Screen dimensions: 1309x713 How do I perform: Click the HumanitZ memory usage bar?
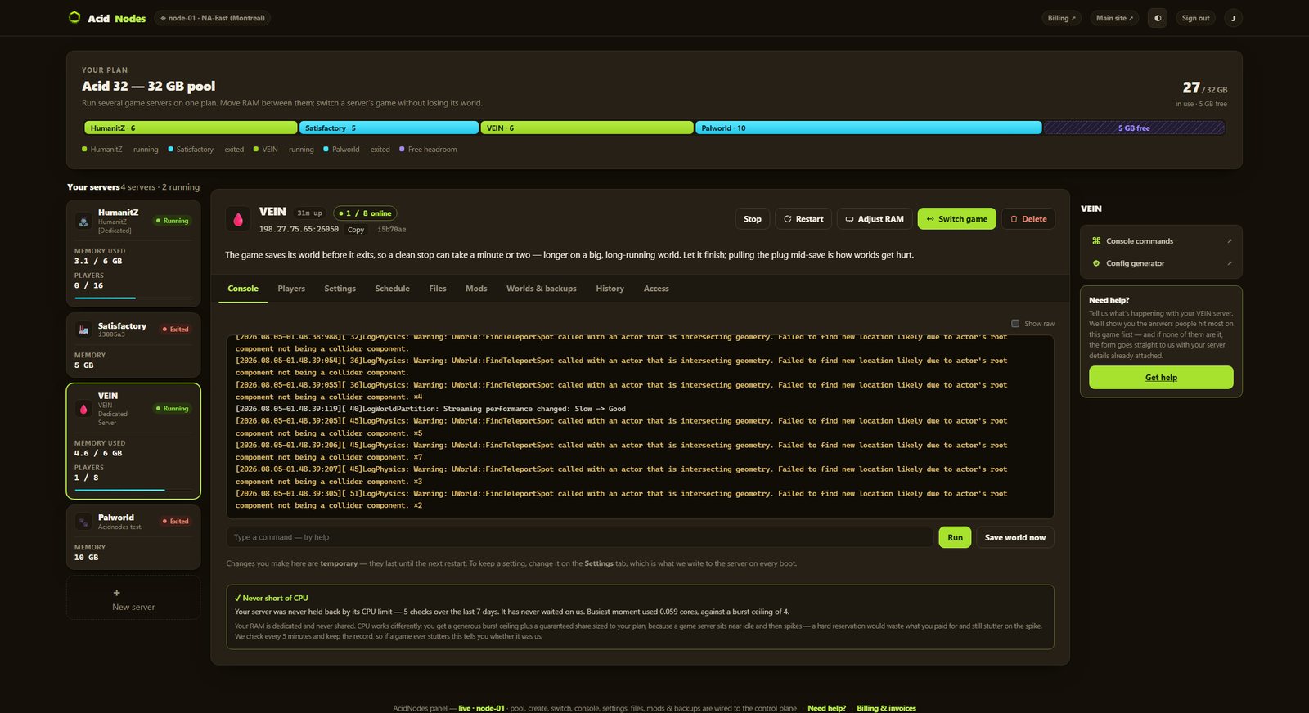[x=133, y=298]
